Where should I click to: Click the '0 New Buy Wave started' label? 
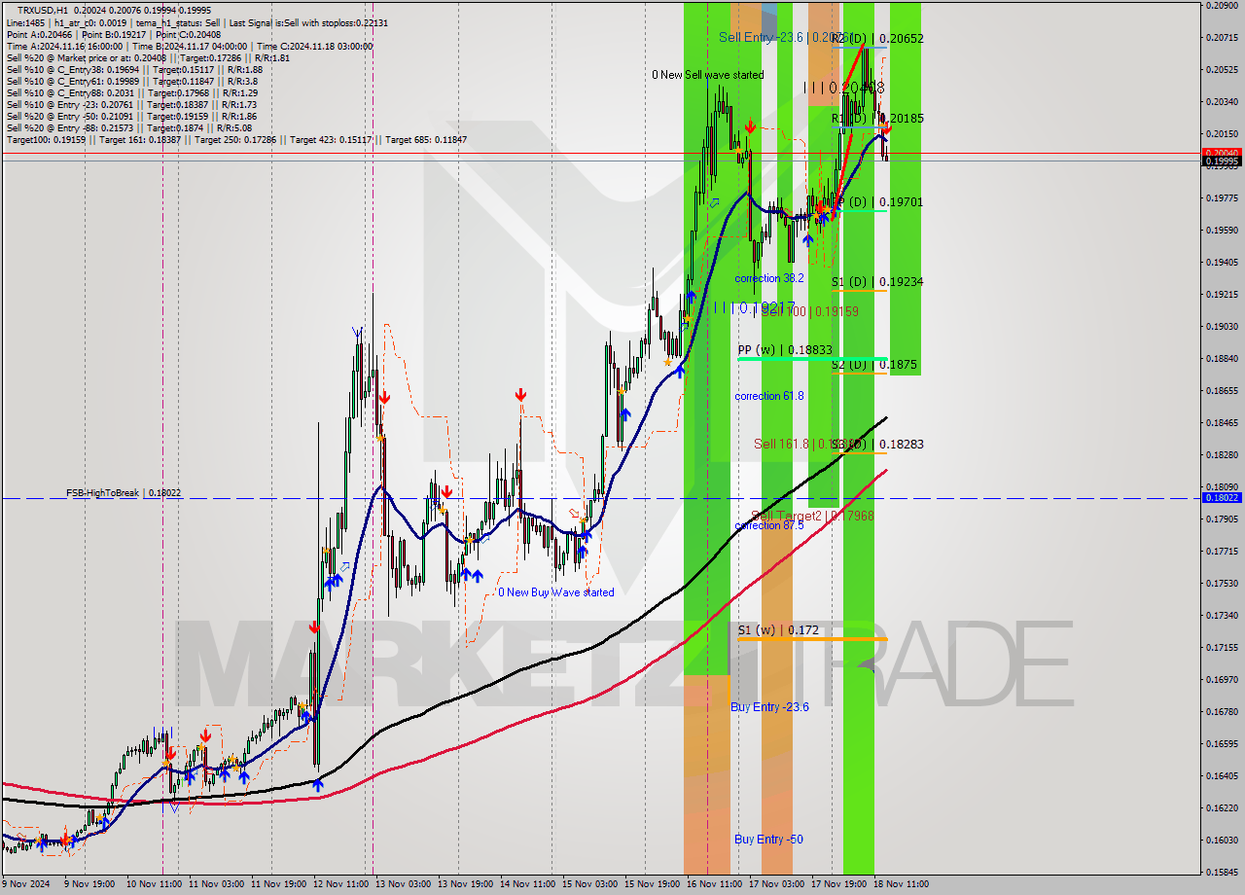[x=556, y=592]
